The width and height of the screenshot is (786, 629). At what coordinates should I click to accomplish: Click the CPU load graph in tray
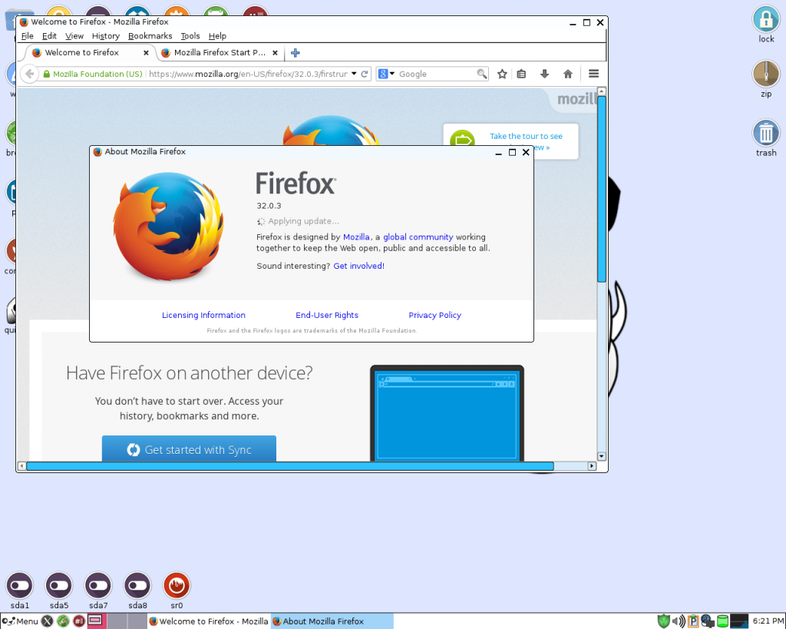coord(739,621)
